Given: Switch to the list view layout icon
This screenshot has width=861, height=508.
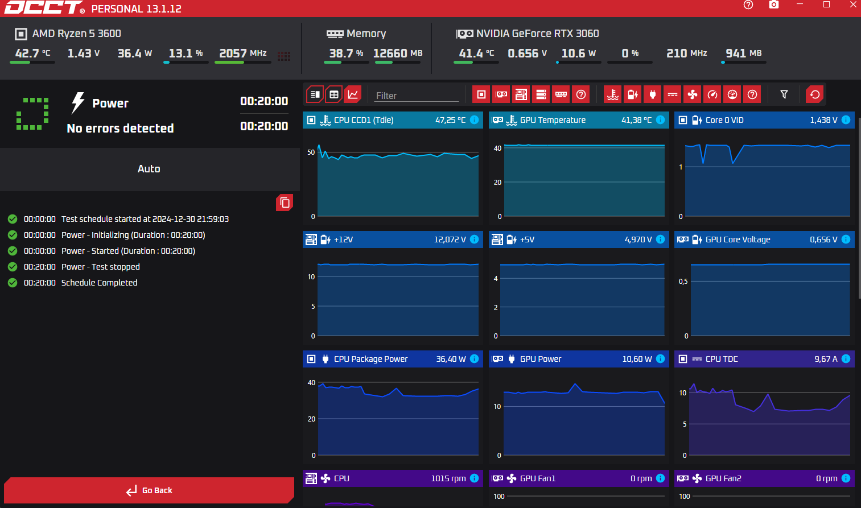Looking at the screenshot, I should (315, 94).
